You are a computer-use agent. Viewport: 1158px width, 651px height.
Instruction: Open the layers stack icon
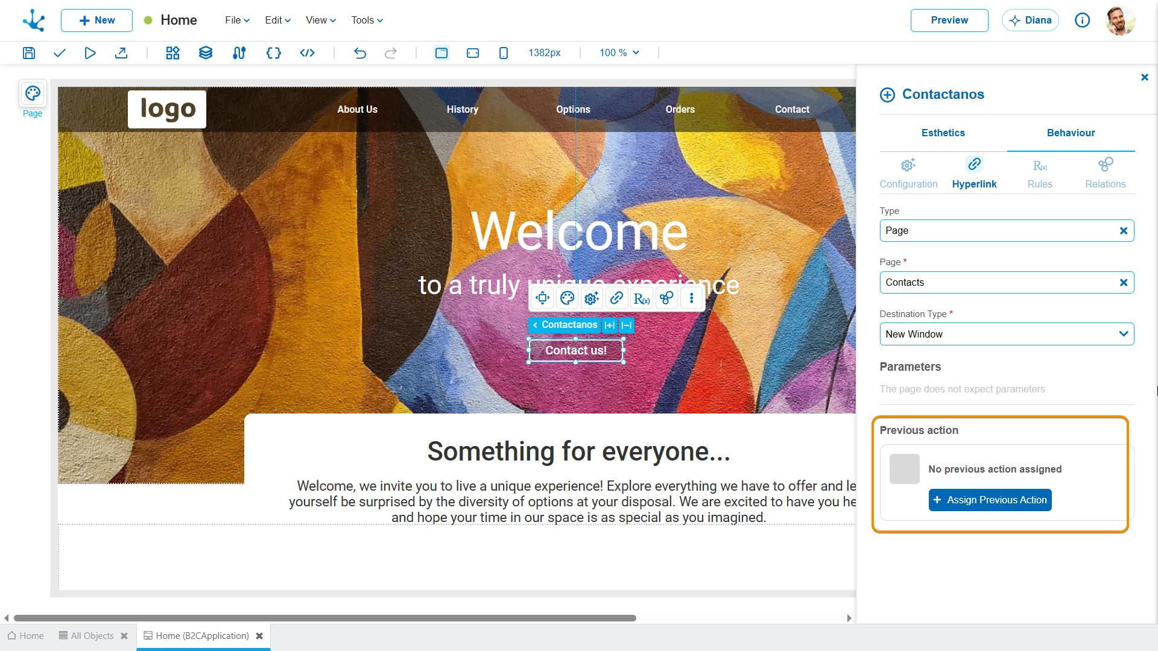[x=206, y=53]
